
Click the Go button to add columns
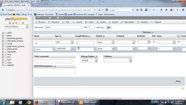click(108, 27)
